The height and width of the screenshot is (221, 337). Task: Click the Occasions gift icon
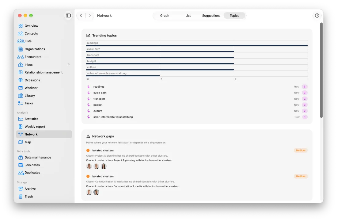[x=21, y=80]
